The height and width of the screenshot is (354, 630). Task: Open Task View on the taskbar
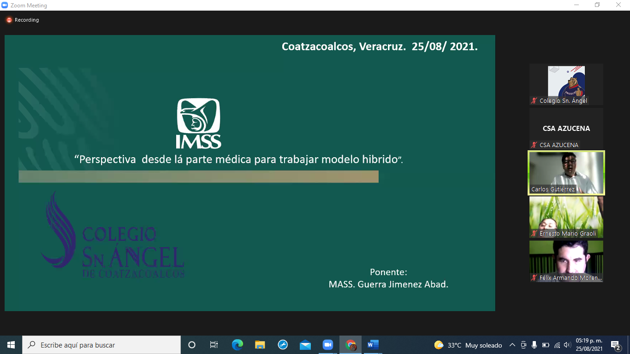point(214,345)
